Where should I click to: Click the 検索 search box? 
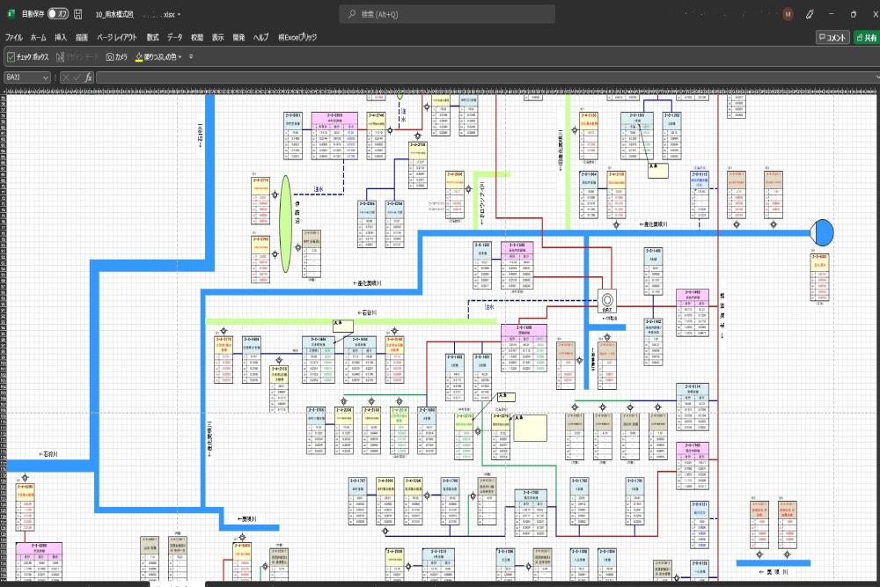446,14
